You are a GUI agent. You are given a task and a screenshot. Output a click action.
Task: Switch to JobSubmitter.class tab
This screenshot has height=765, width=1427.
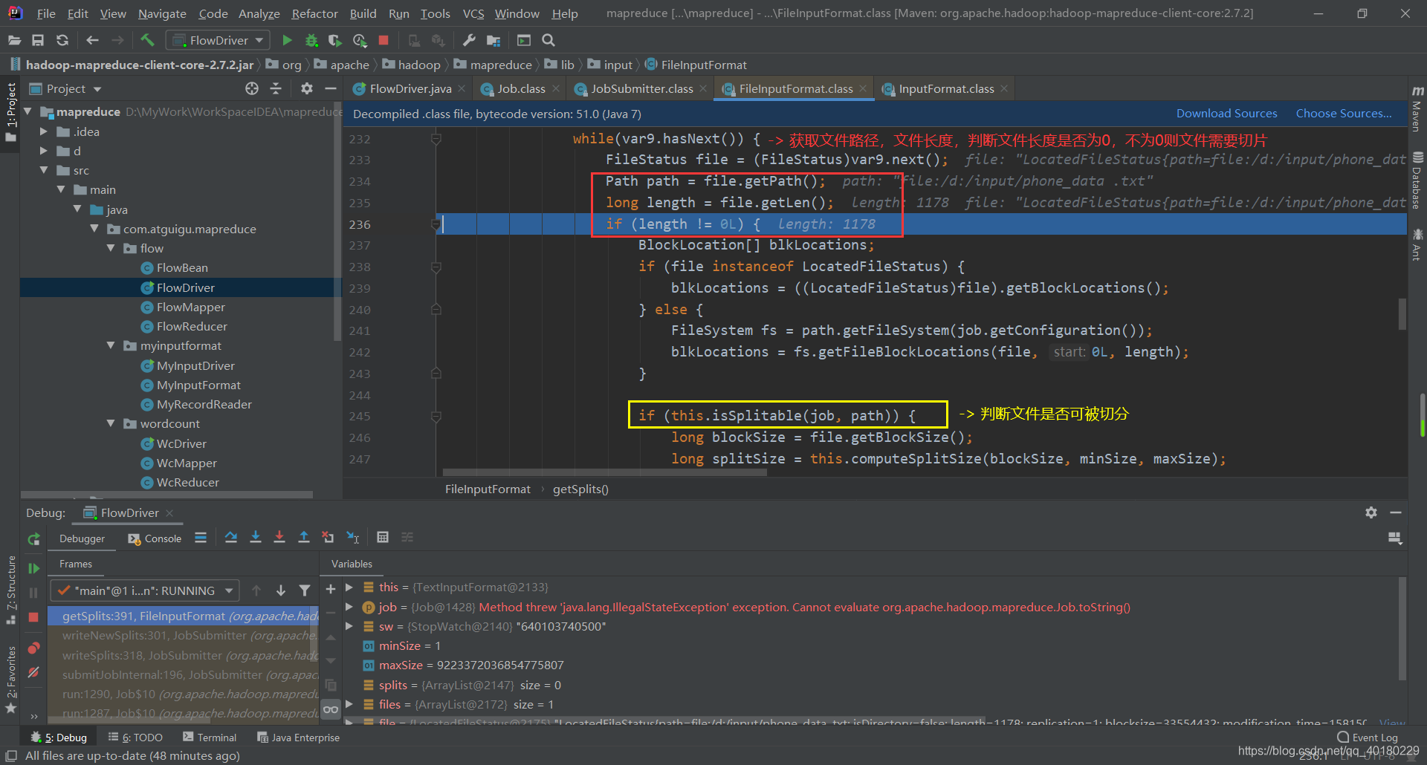[x=641, y=88]
